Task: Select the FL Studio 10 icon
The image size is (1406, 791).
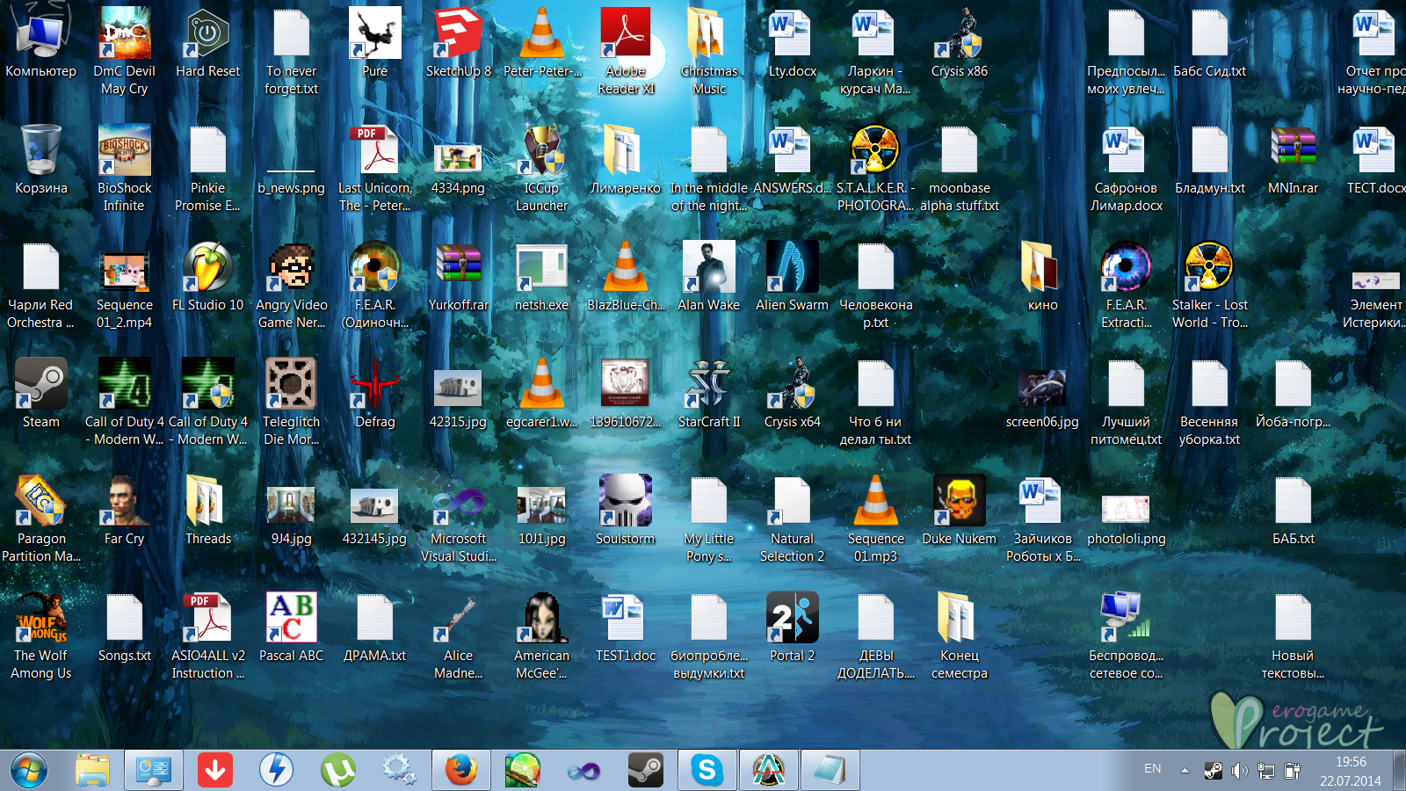Action: (207, 276)
